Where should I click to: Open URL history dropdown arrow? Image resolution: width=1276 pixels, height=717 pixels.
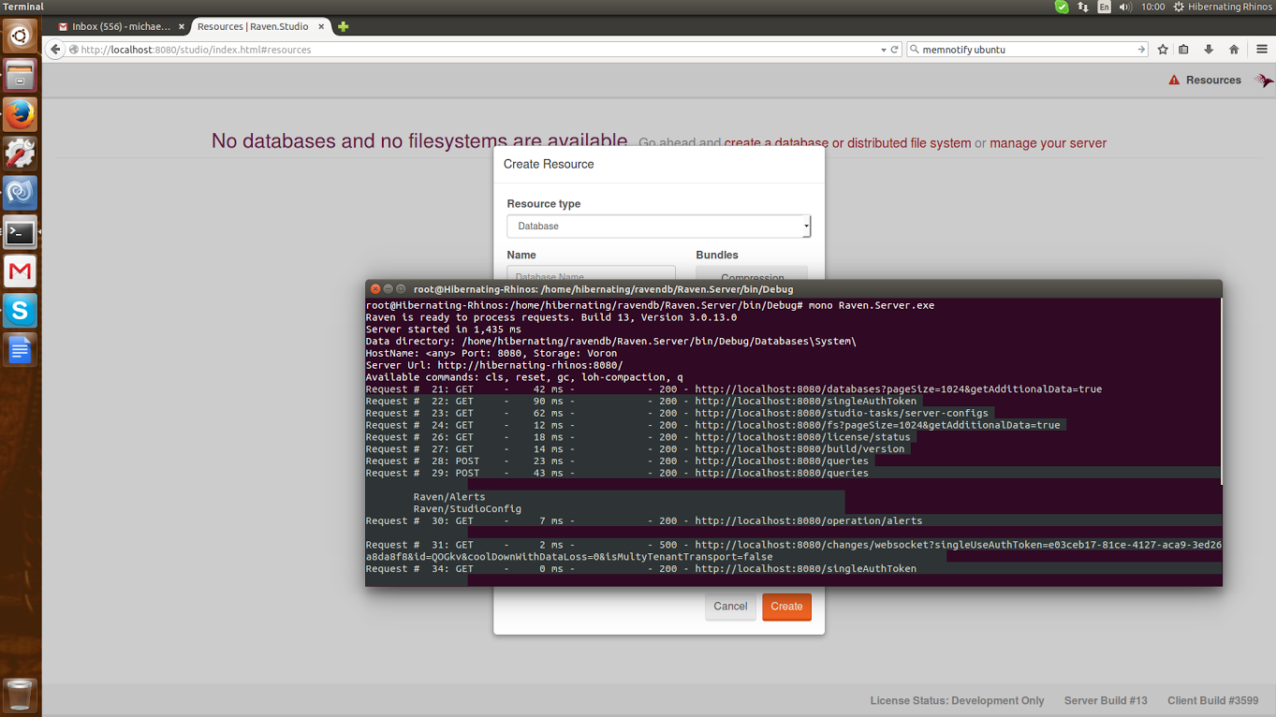(884, 50)
